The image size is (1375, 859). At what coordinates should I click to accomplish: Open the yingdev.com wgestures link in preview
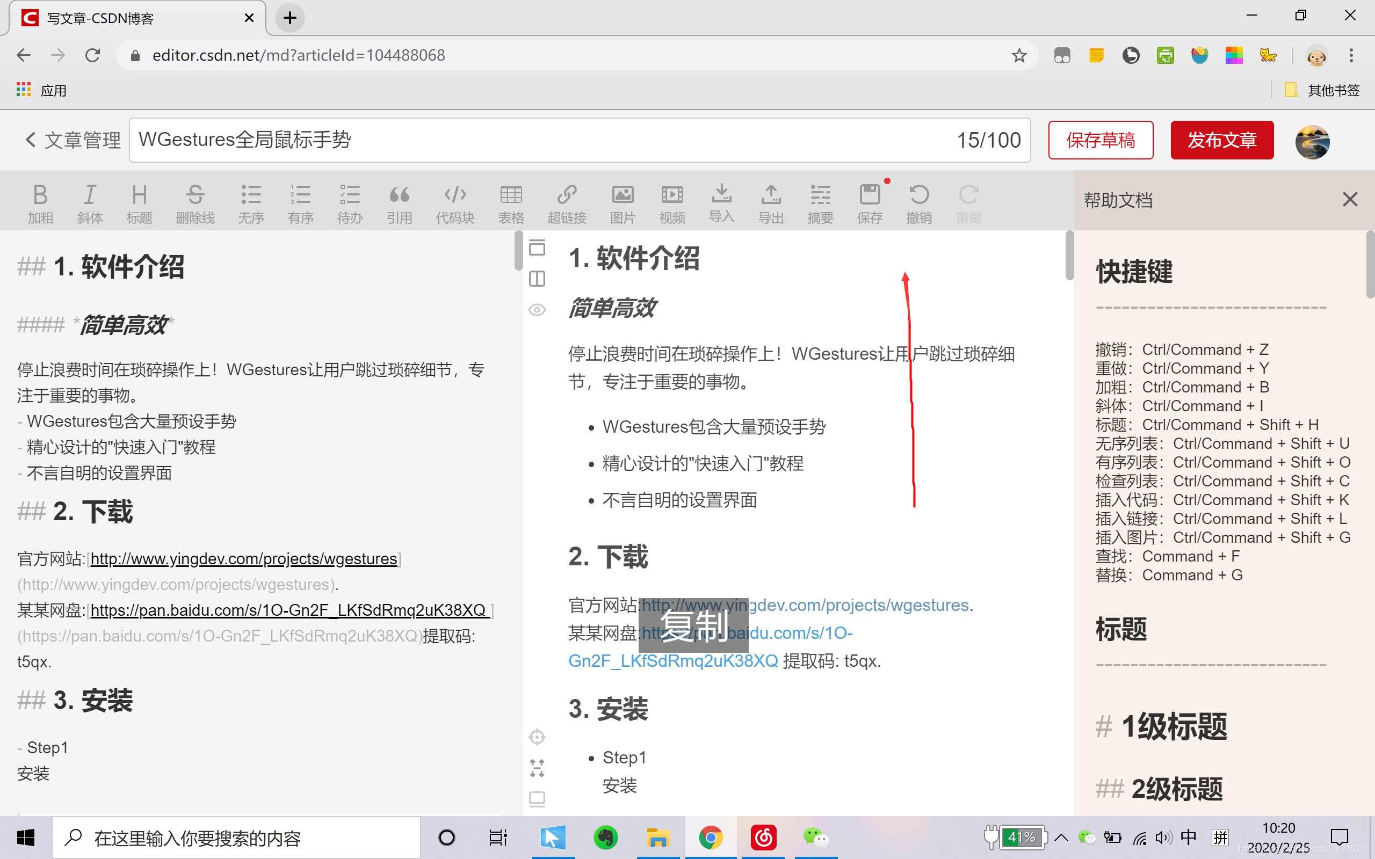(x=805, y=605)
